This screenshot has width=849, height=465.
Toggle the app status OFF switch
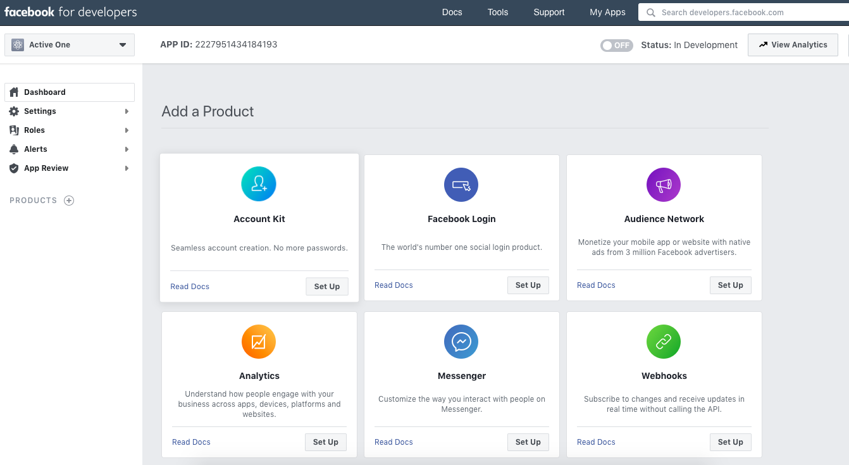(617, 46)
